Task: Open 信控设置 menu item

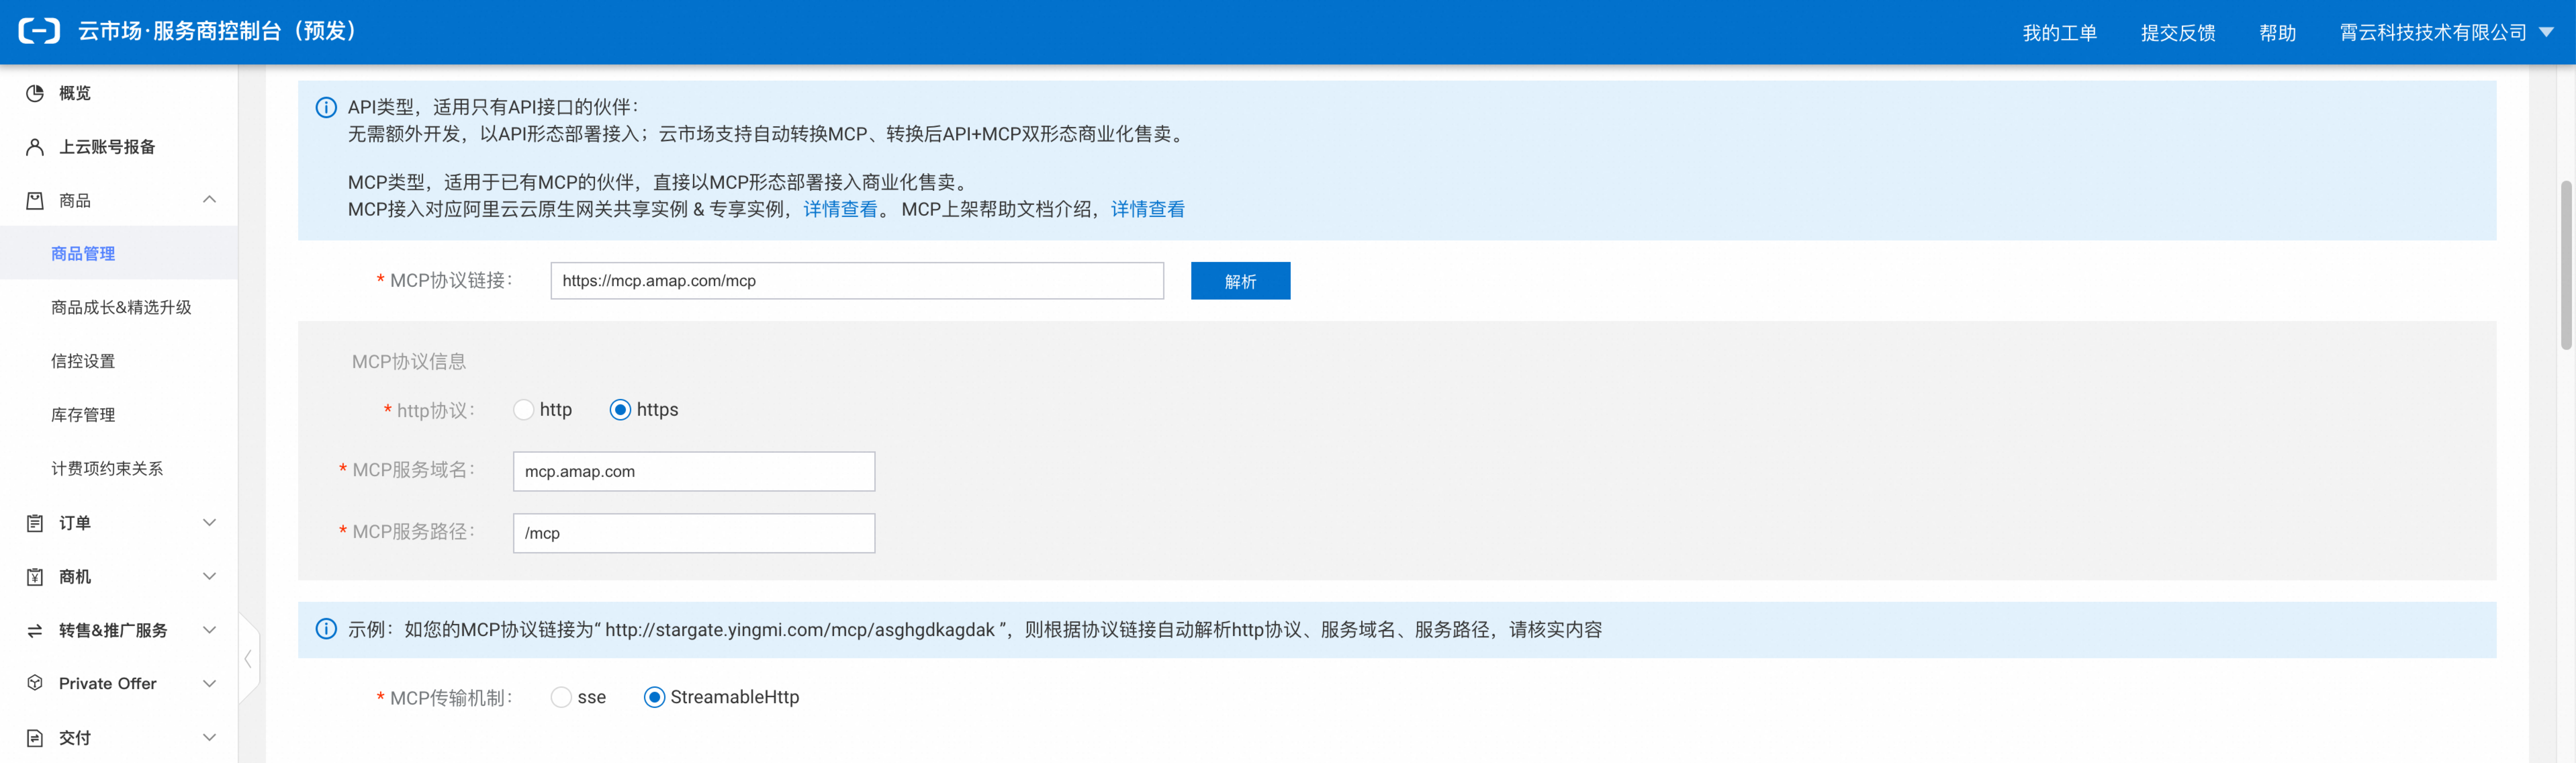Action: coord(83,361)
